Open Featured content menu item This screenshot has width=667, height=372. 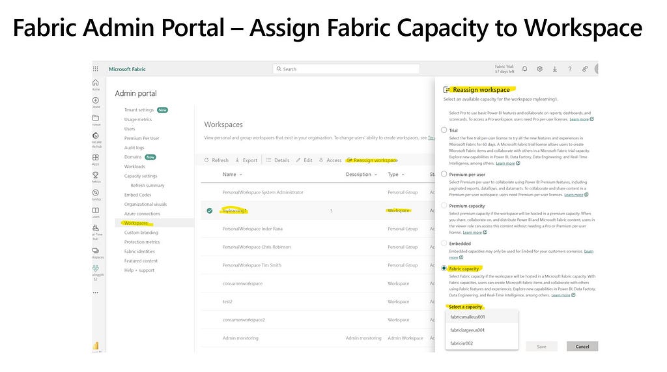pos(141,261)
